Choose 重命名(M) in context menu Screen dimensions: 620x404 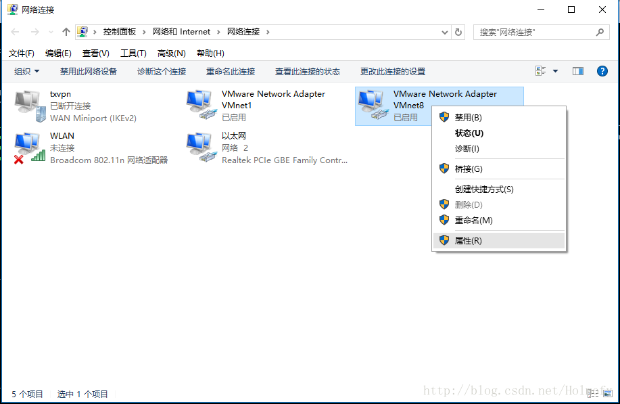click(x=499, y=221)
